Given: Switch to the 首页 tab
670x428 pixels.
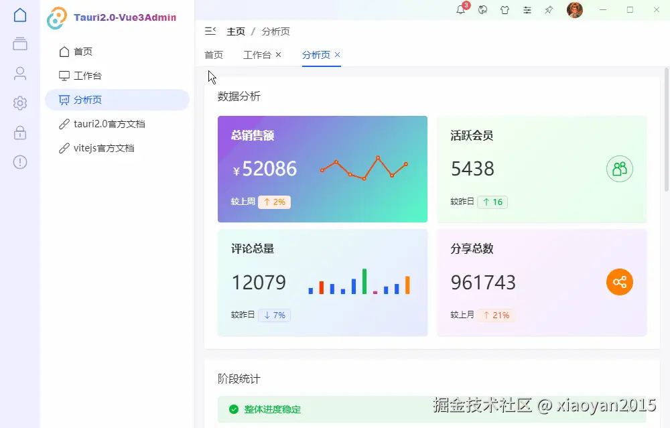Looking at the screenshot, I should point(214,55).
